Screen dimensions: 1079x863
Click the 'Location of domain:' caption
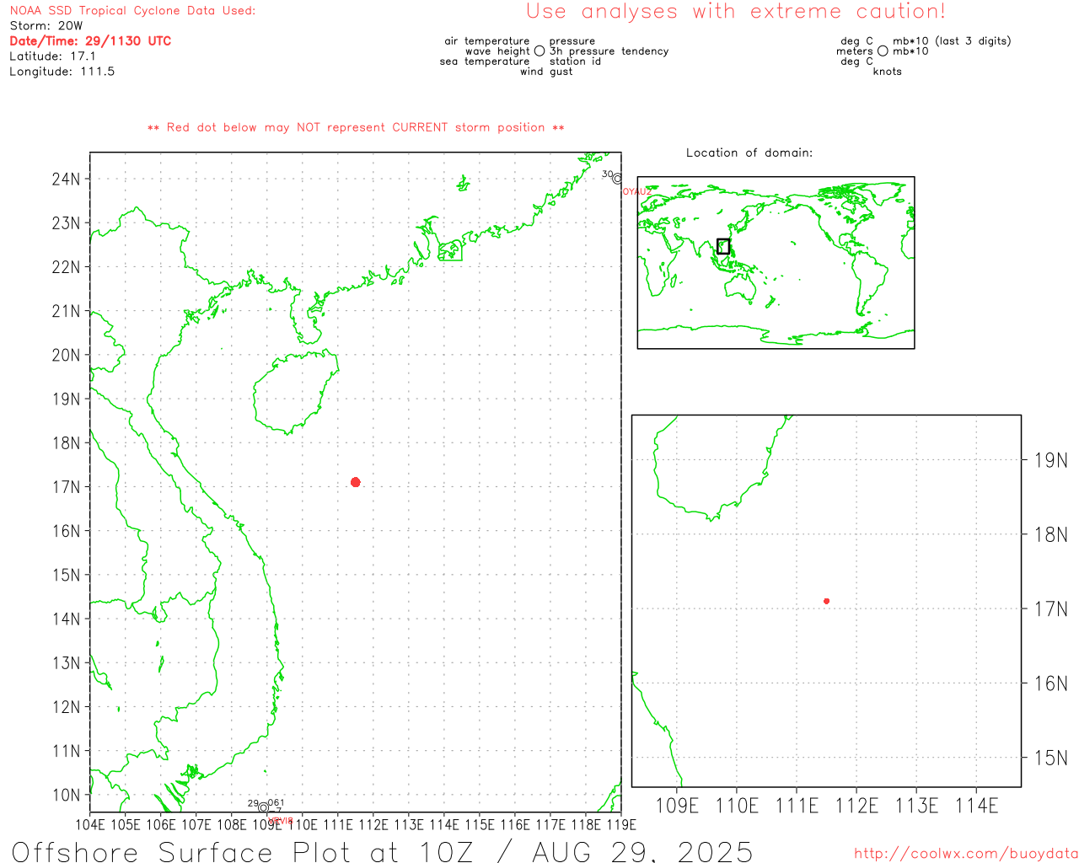(x=749, y=153)
